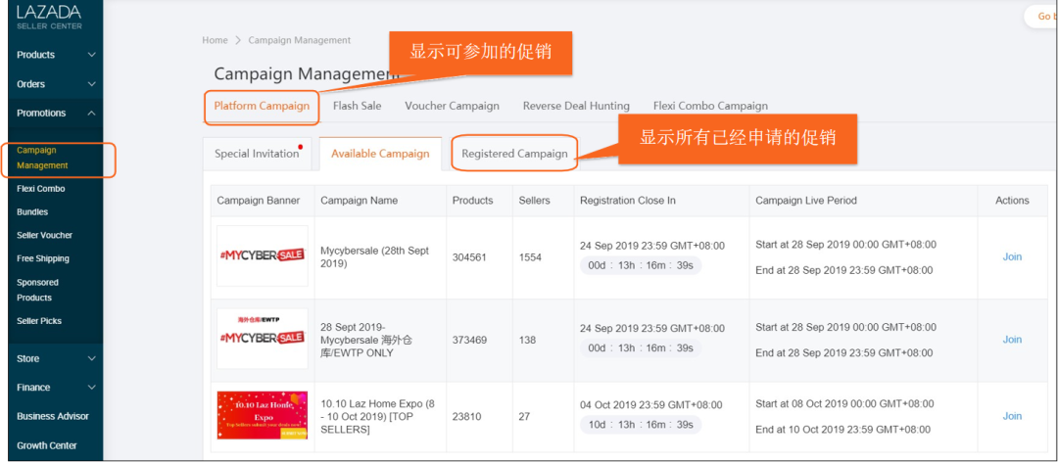Click the Lazada Seller Center logo

(x=49, y=17)
